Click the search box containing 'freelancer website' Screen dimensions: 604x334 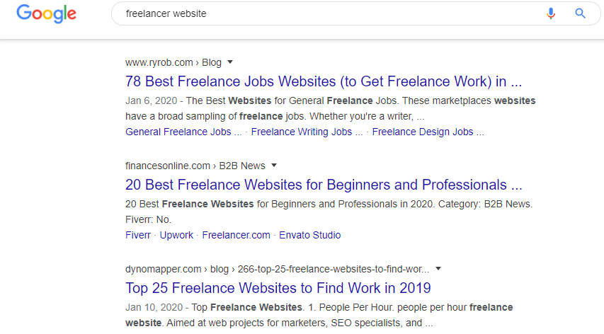point(326,13)
